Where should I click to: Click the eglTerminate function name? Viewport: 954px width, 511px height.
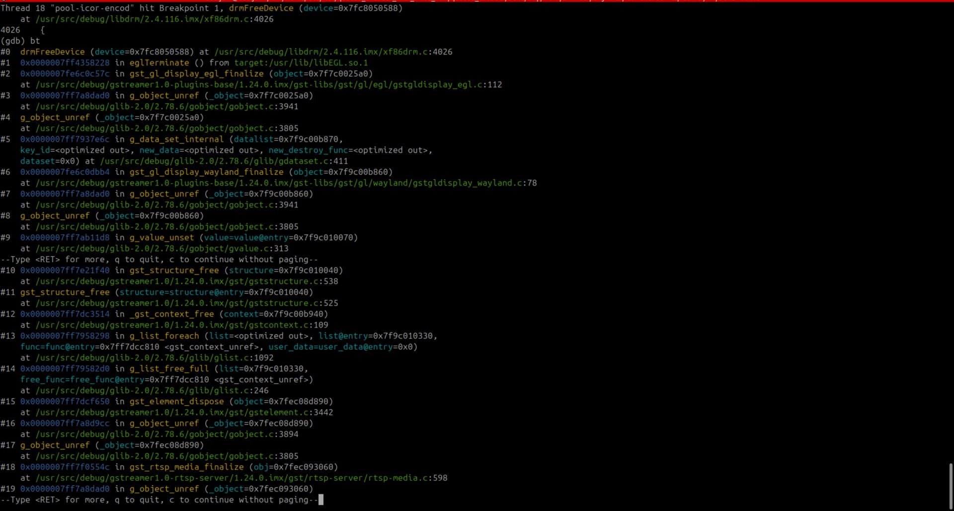(x=159, y=63)
